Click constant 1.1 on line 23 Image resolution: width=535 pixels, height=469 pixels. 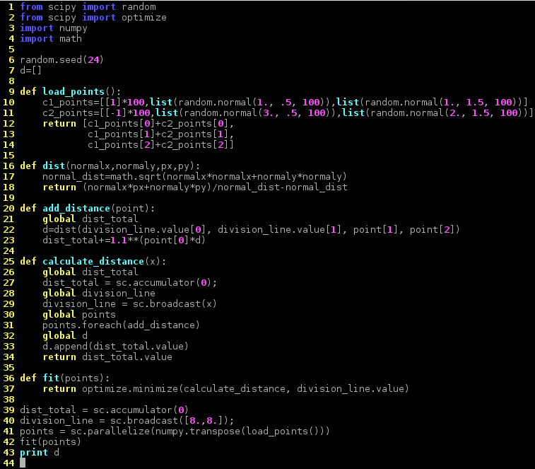coord(119,240)
